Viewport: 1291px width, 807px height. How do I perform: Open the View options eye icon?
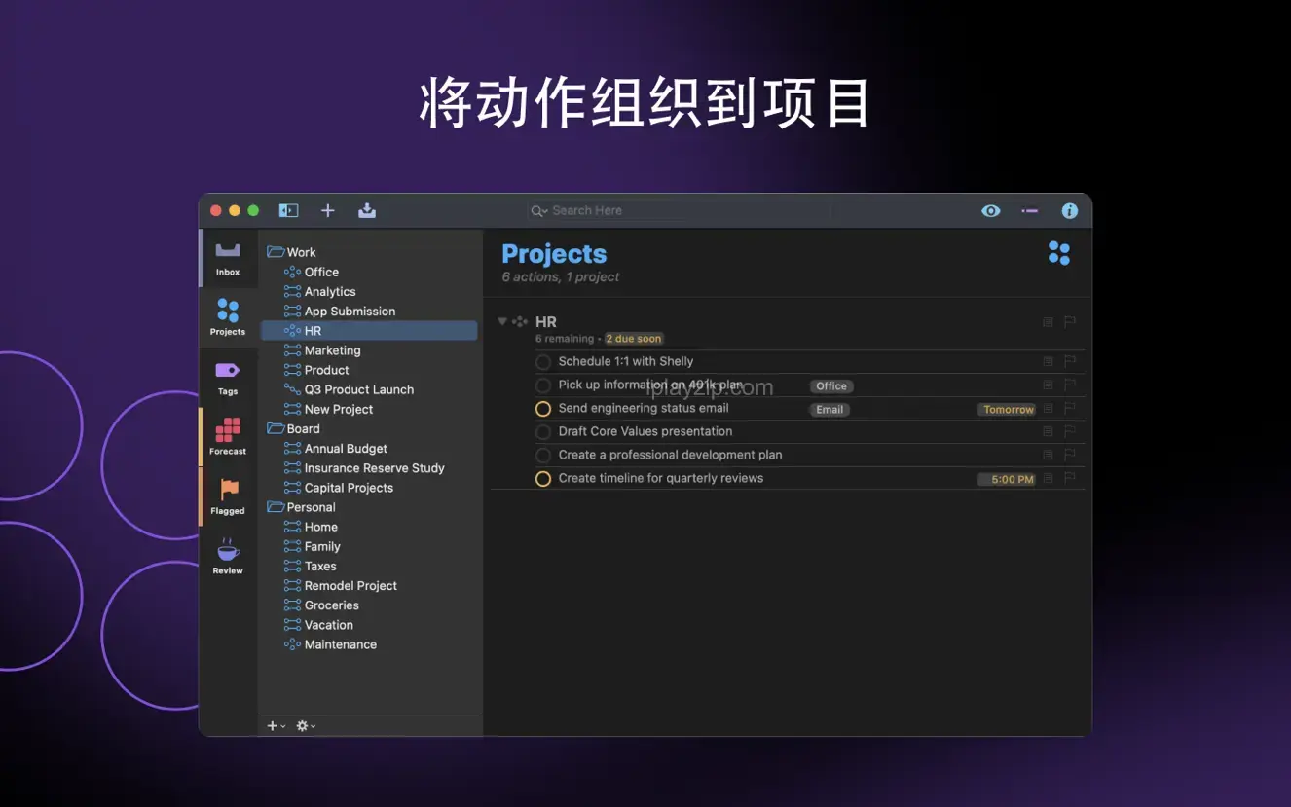coord(991,210)
